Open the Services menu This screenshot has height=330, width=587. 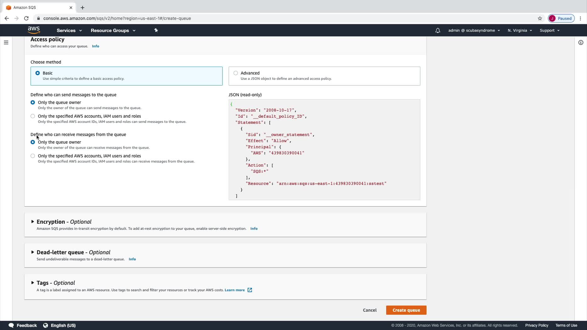tap(69, 30)
